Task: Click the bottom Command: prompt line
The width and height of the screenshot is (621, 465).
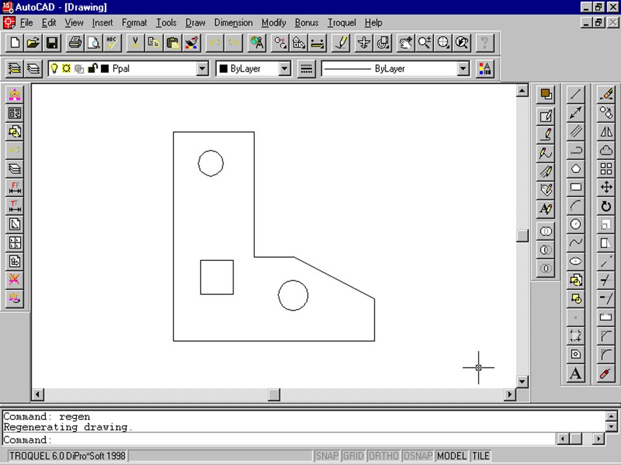Action: coord(279,439)
